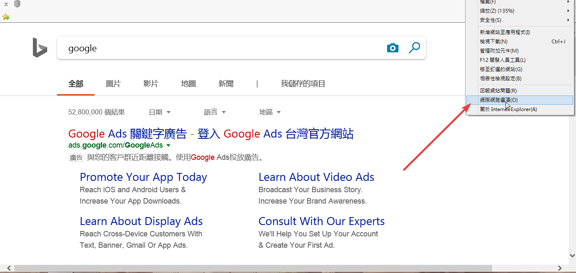Expand the arrow beside ads.google.com/GoogleAds
The image size is (576, 273).
click(x=168, y=146)
